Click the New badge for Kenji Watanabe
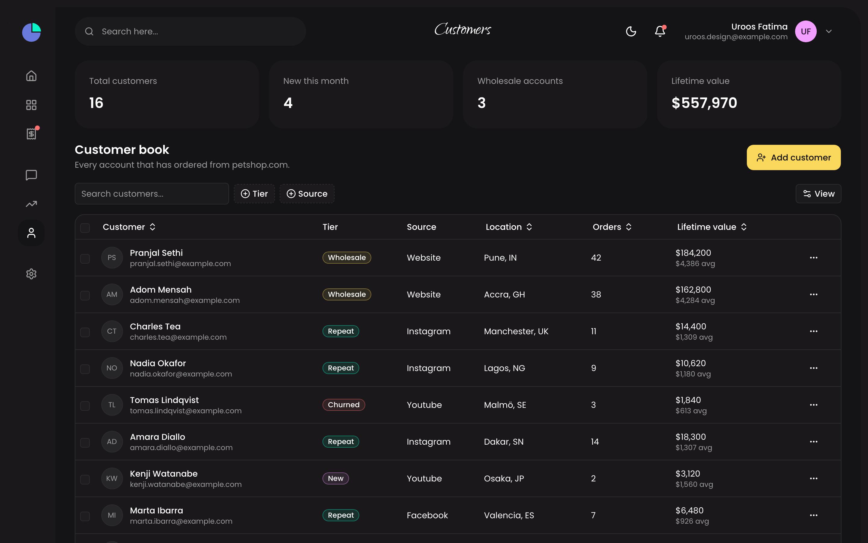The height and width of the screenshot is (543, 868). (336, 478)
